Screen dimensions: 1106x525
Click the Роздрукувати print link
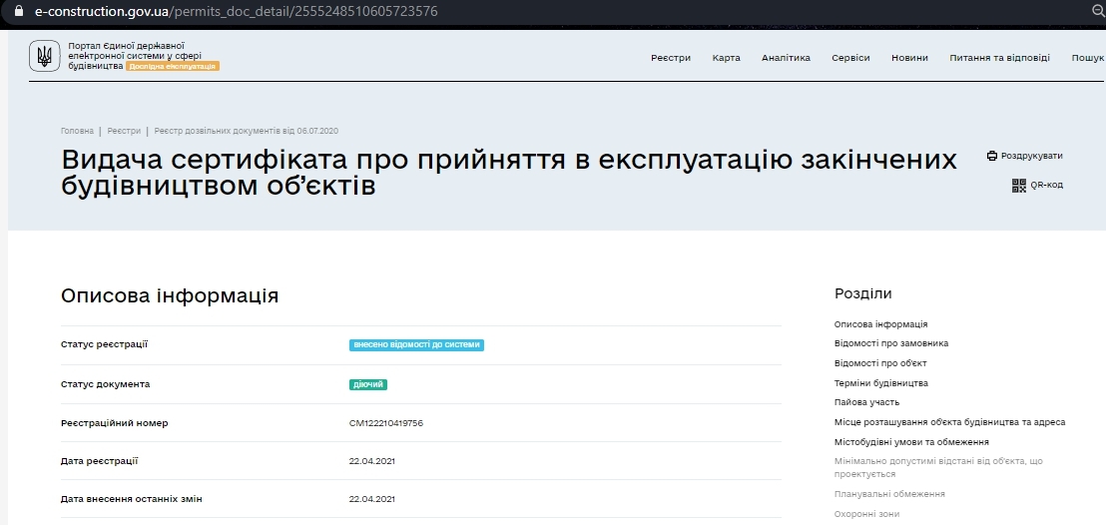[x=1031, y=156]
